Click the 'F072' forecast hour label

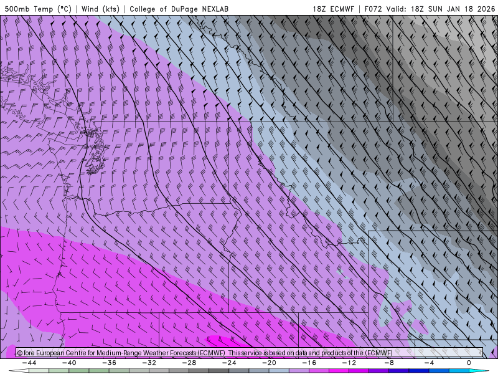pyautogui.click(x=373, y=9)
